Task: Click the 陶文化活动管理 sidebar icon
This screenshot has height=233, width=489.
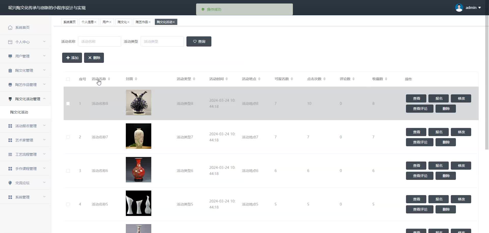Action: click(x=10, y=99)
